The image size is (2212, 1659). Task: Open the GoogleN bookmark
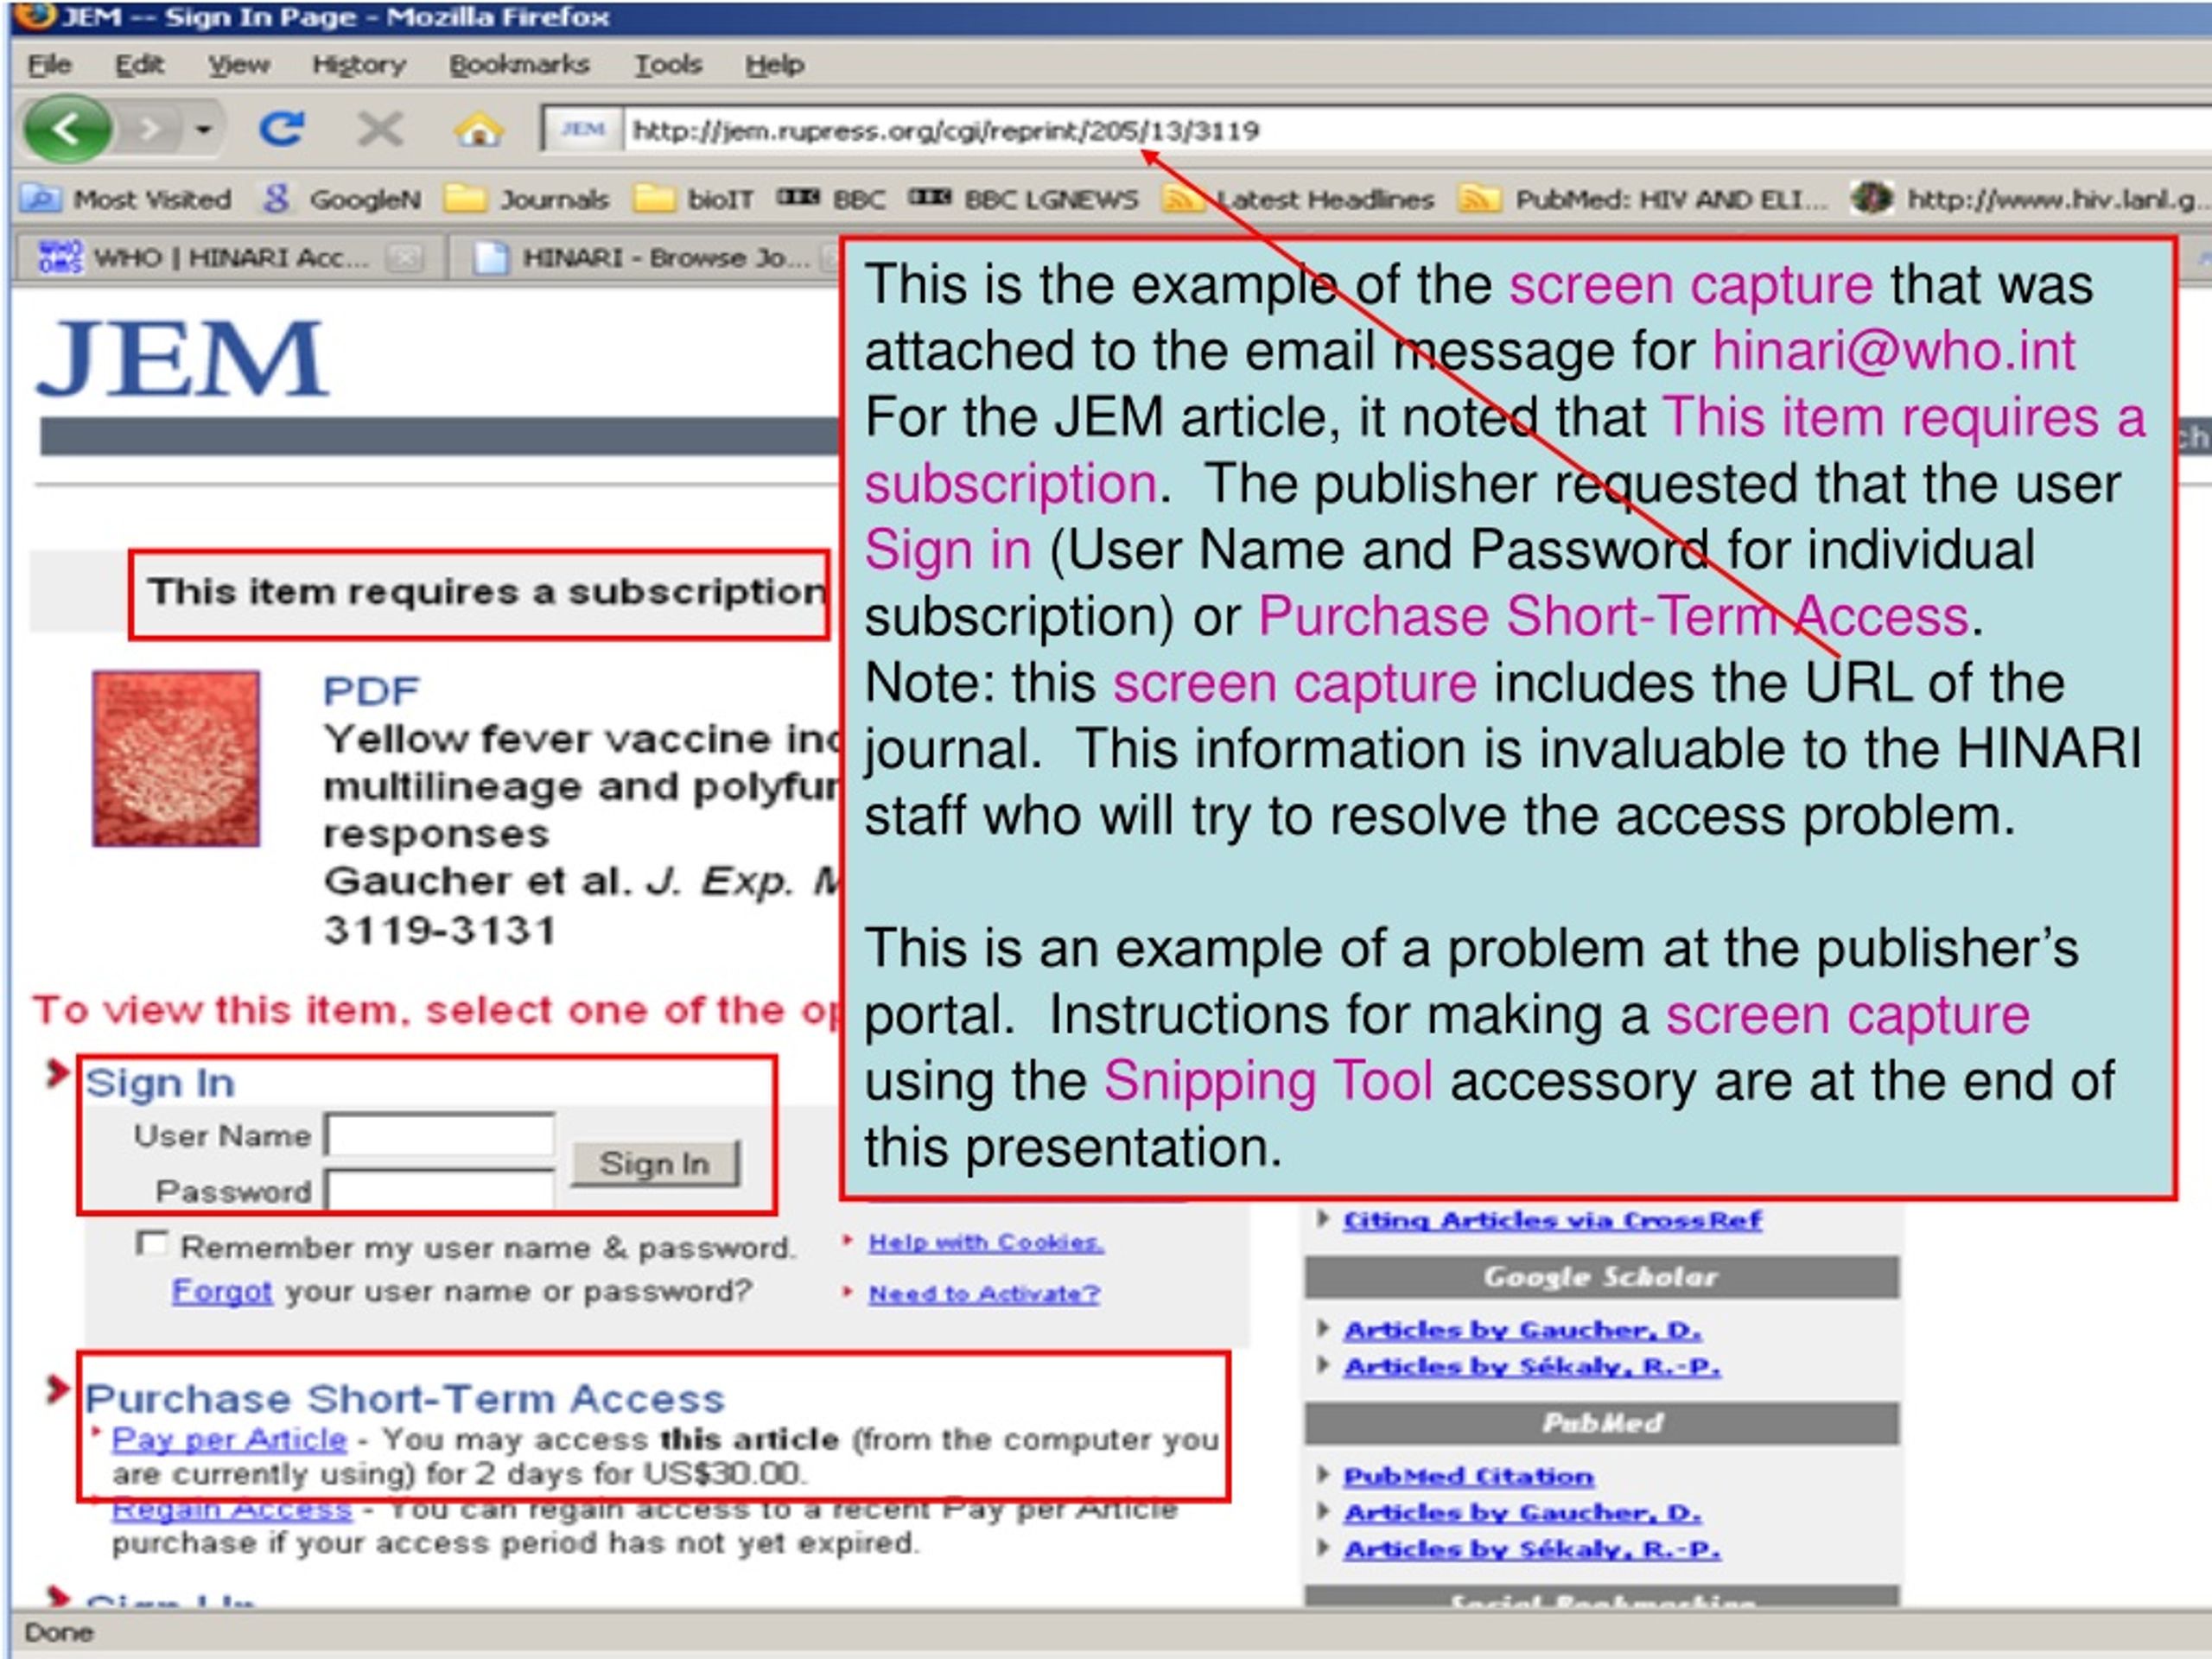(x=342, y=200)
